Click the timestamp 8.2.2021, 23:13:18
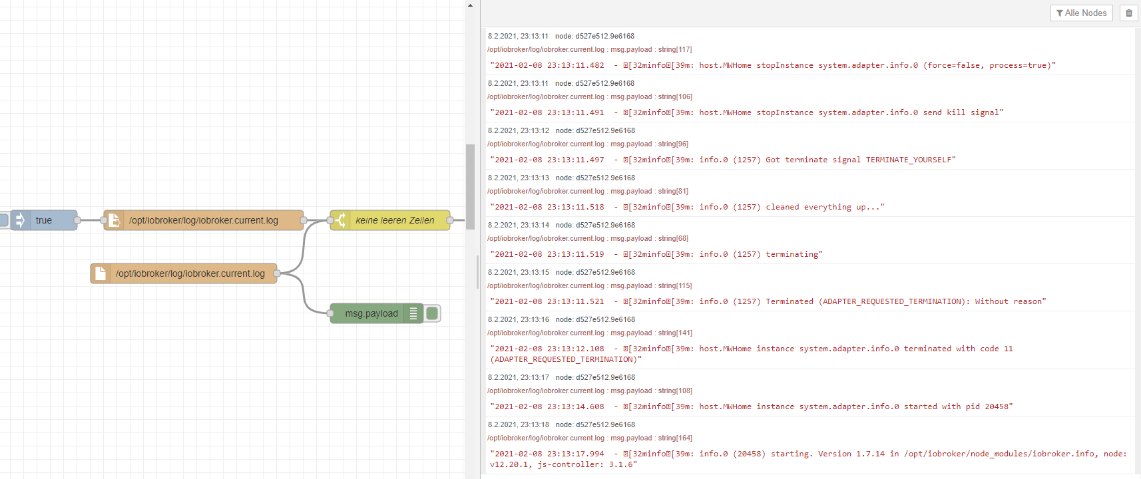Image resolution: width=1141 pixels, height=479 pixels. click(519, 424)
